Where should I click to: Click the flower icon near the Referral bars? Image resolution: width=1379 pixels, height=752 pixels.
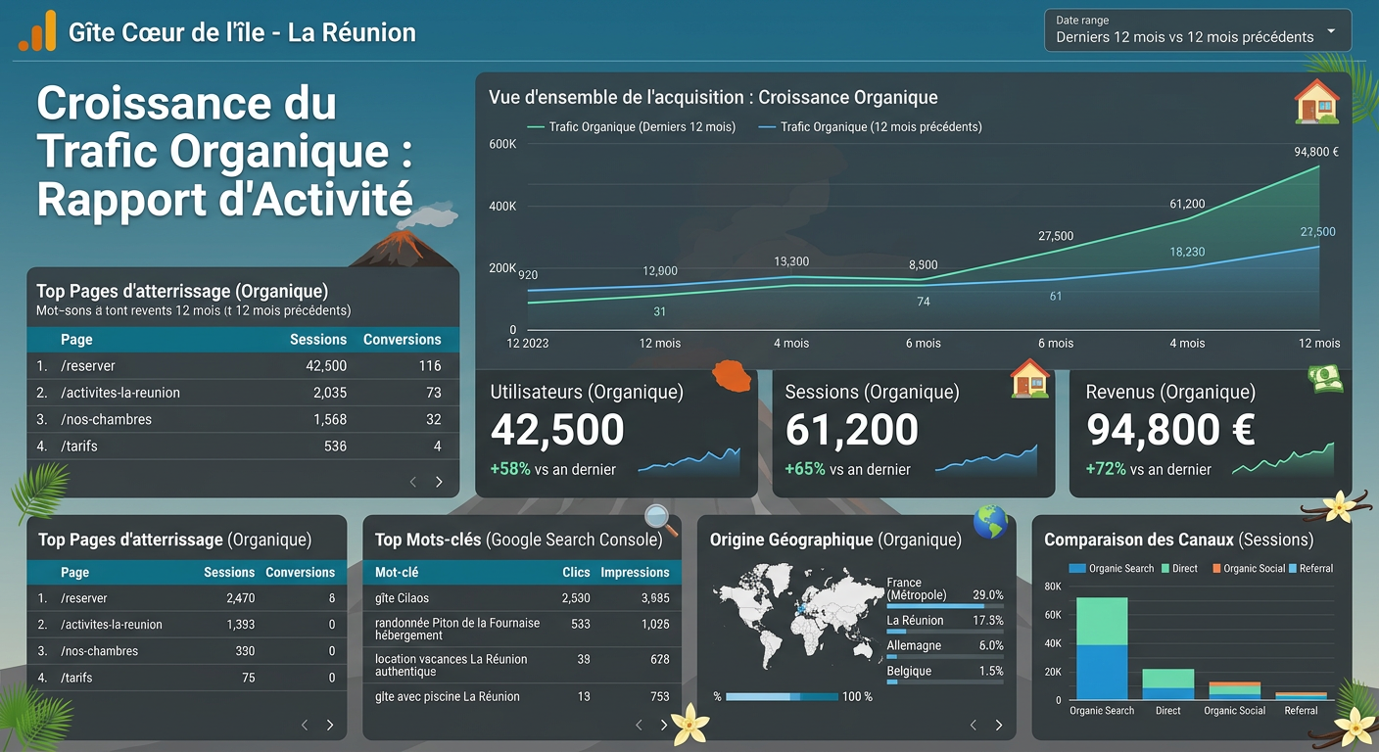click(1355, 727)
